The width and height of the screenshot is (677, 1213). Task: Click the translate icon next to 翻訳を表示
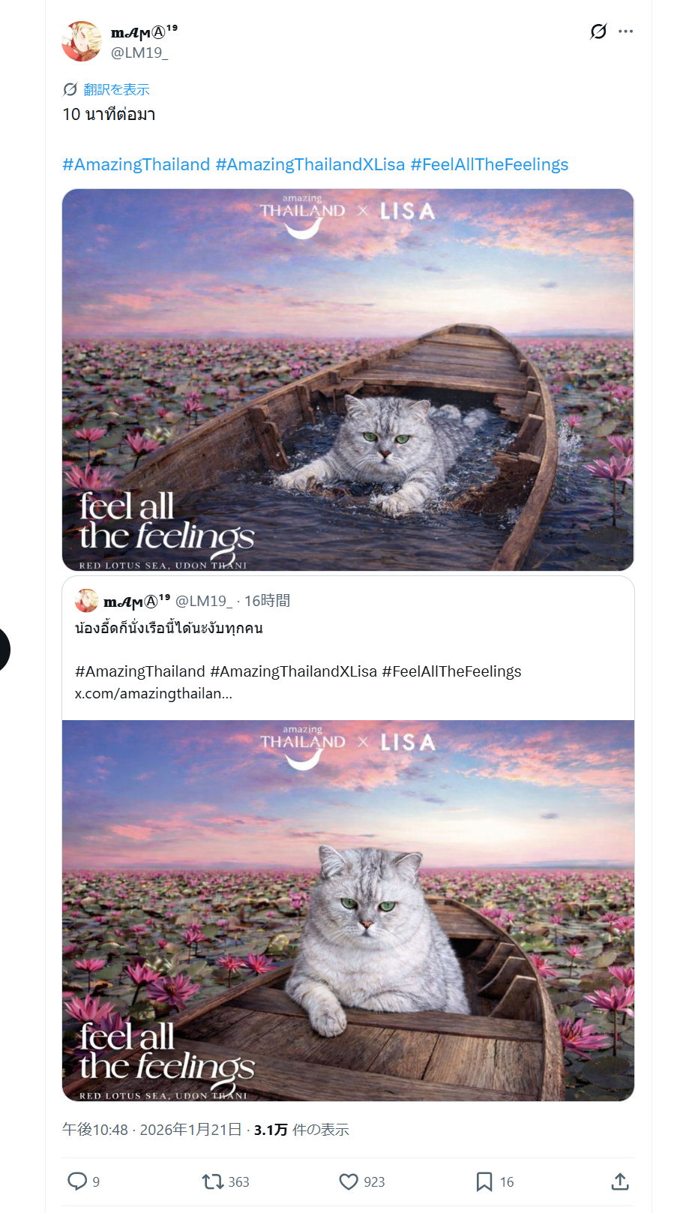pos(70,89)
